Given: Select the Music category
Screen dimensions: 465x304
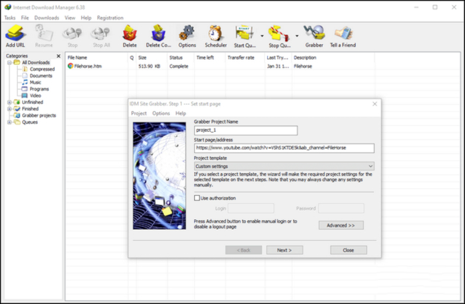Looking at the screenshot, I should (x=32, y=82).
